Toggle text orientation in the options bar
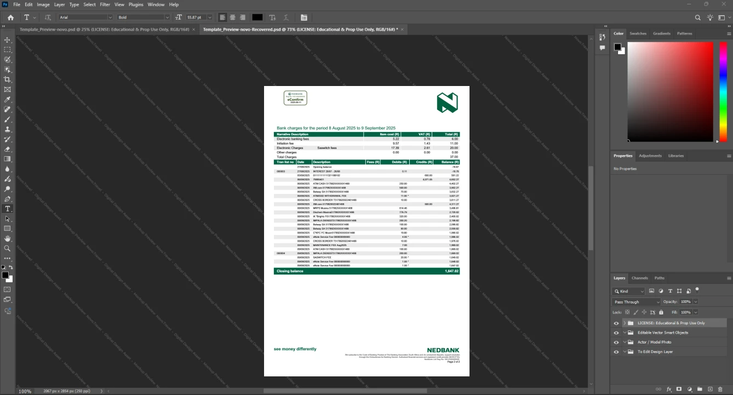 click(48, 18)
